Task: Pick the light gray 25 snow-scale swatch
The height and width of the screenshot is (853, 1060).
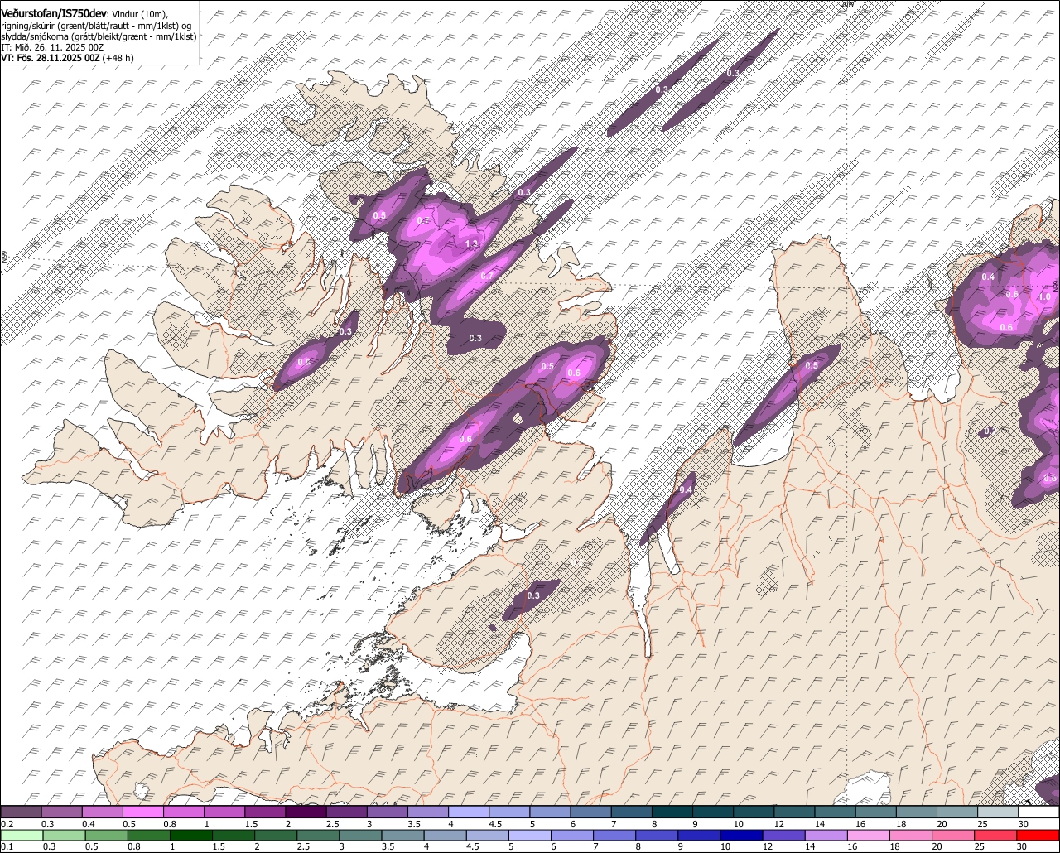Action: click(998, 812)
